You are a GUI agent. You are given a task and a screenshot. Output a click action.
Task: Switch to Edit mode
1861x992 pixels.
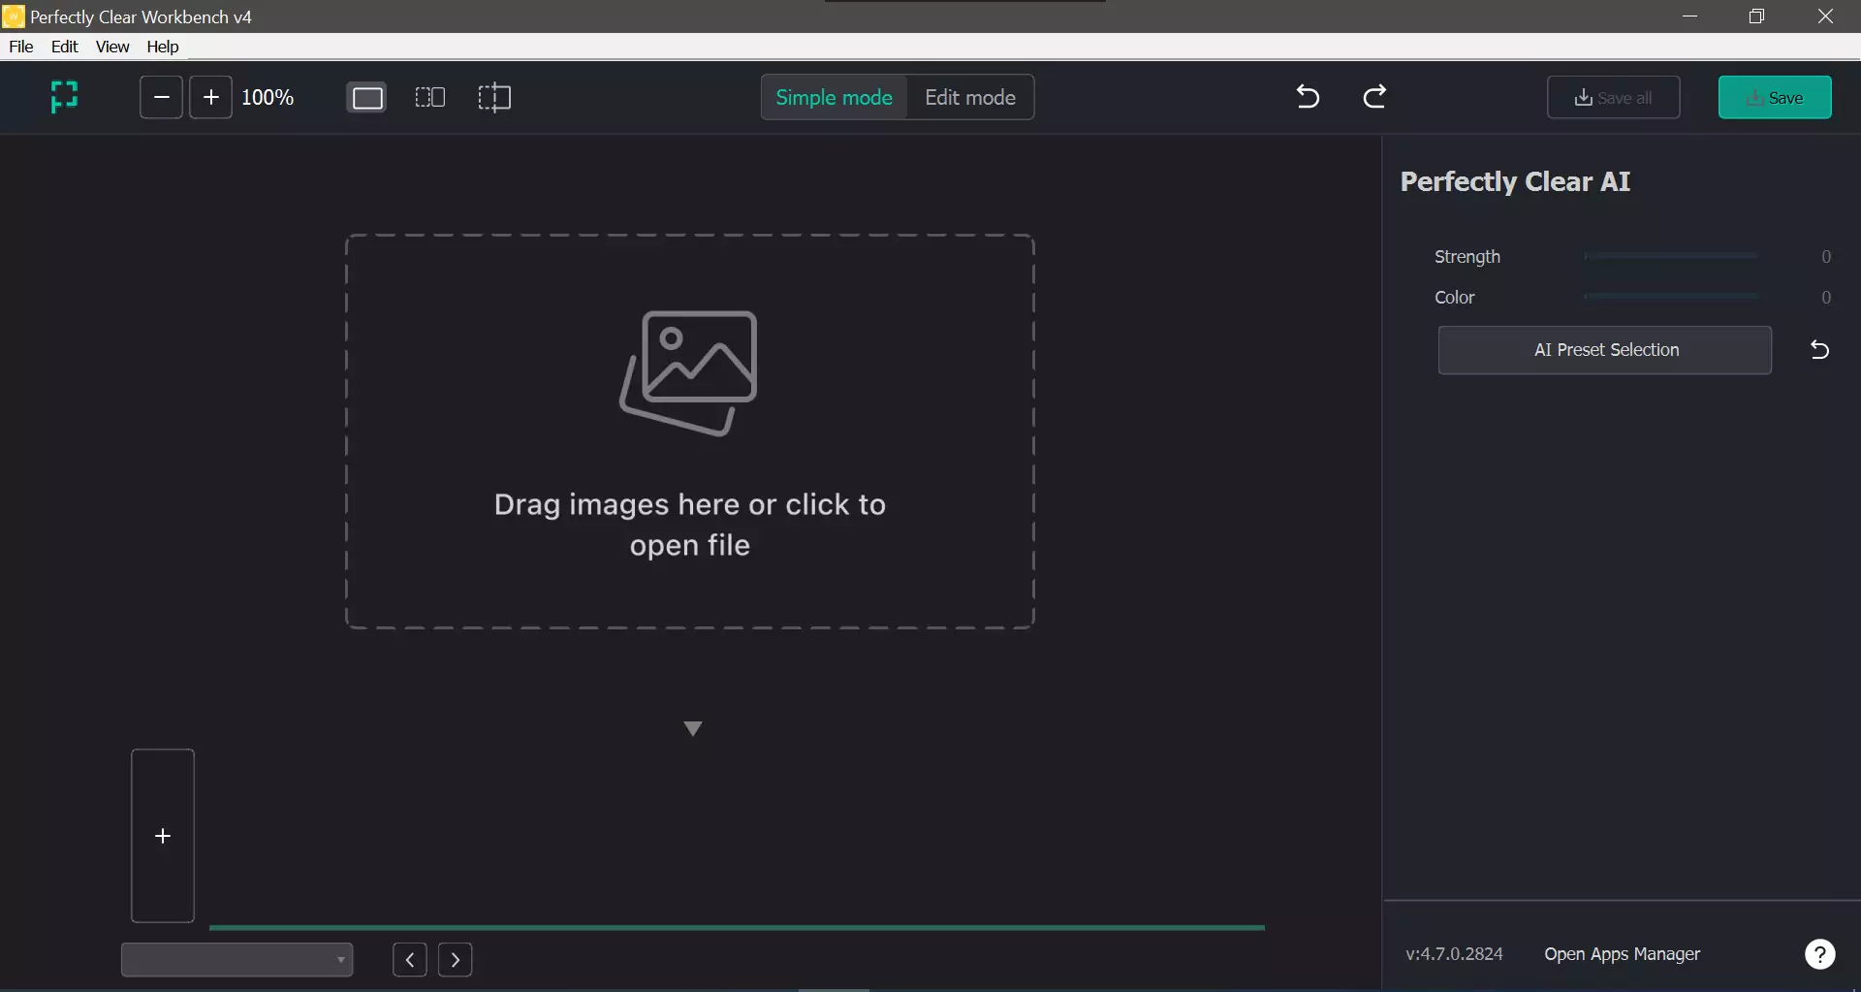(970, 97)
